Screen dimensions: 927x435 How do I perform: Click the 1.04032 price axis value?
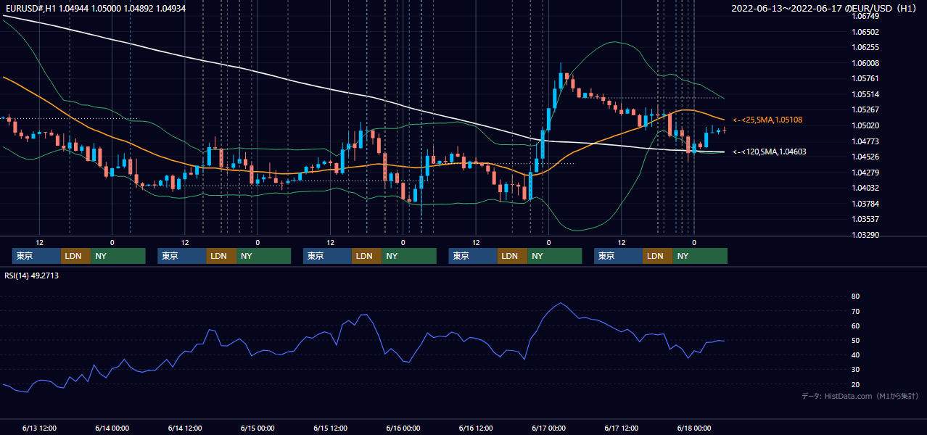click(x=865, y=188)
